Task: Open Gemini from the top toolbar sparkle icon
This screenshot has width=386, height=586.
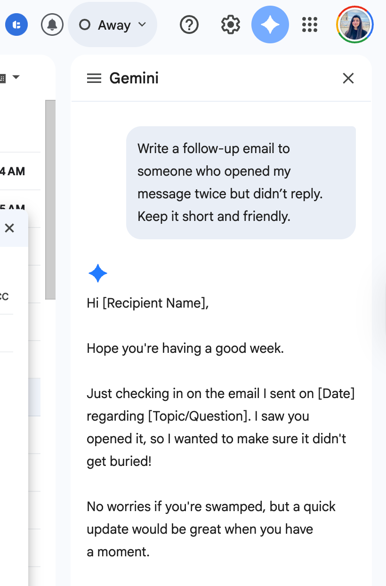Action: click(x=270, y=24)
